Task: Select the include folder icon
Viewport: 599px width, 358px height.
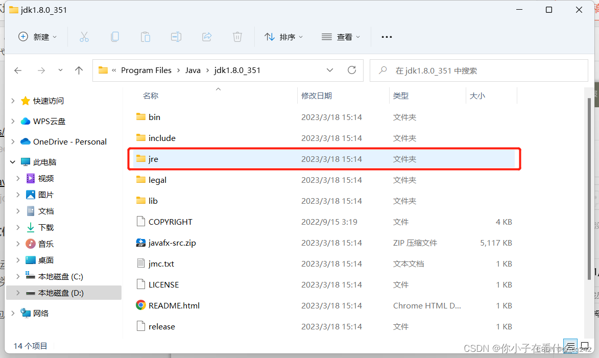Action: click(140, 137)
